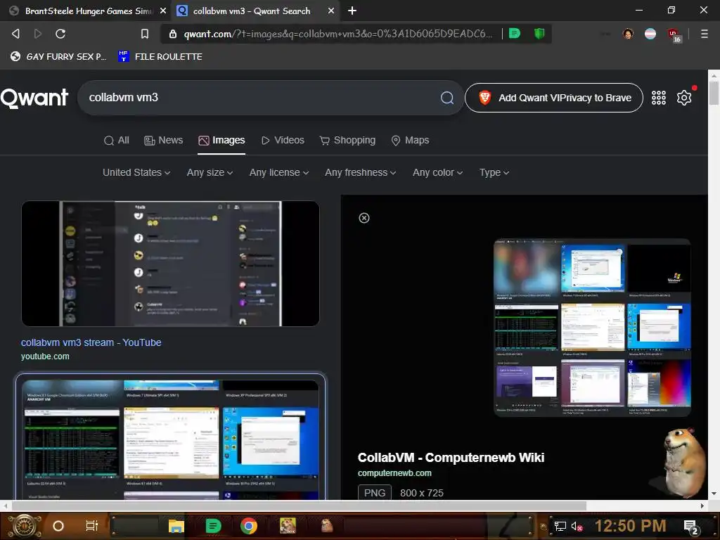Click the large CollabVM preview image
The height and width of the screenshot is (540, 720).
click(592, 328)
